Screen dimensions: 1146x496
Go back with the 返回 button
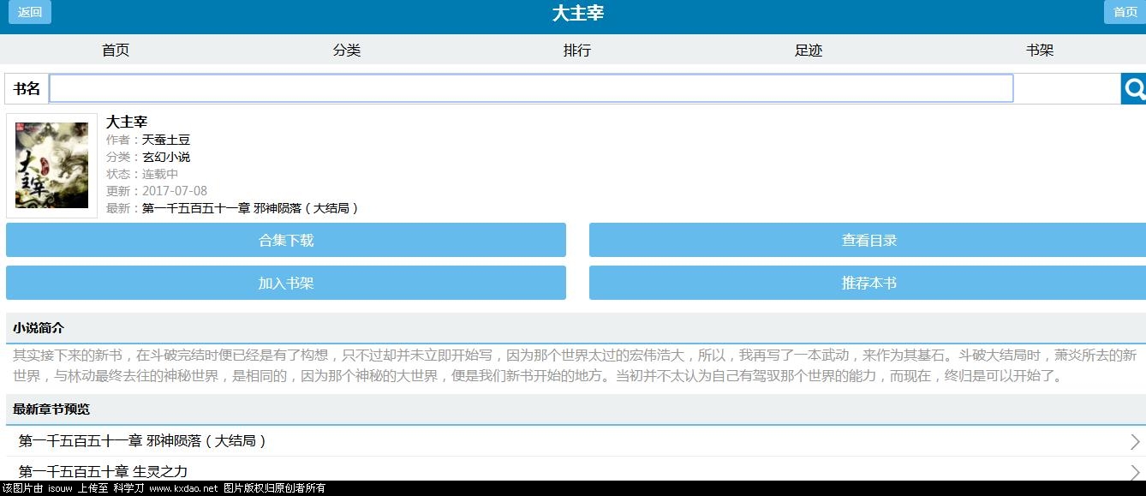(x=30, y=12)
